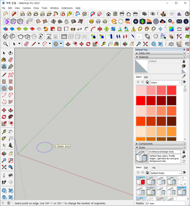Select the Move tool in left toolbar
This screenshot has width=190, height=206.
(x=4, y=110)
